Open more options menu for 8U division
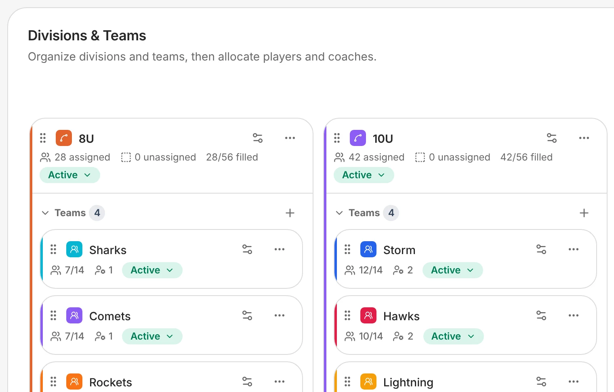The height and width of the screenshot is (392, 614). tap(290, 138)
